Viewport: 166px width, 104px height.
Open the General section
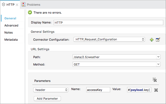pos(10,18)
